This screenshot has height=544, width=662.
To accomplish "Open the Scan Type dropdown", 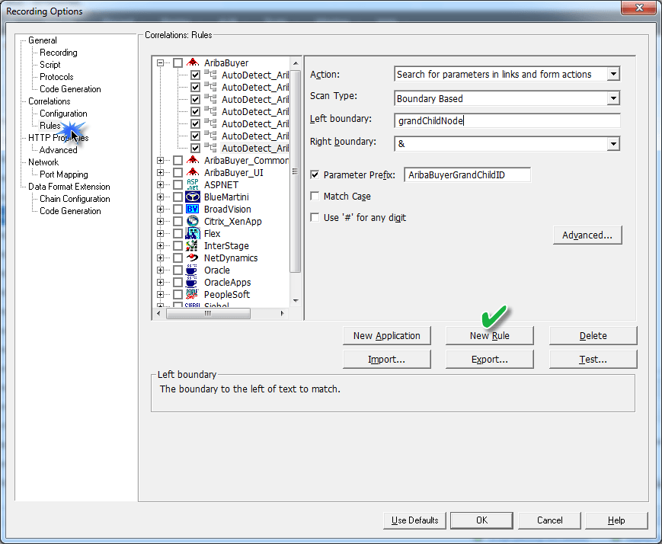I will pyautogui.click(x=613, y=98).
